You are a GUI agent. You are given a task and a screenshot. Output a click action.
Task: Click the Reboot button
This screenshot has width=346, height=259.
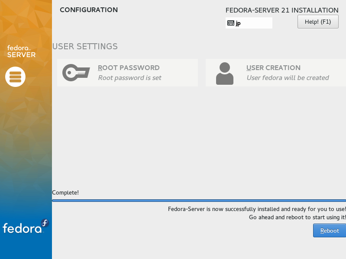tap(330, 230)
